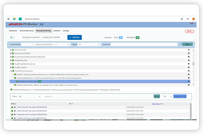Click the Export to CSV button

(x=180, y=96)
